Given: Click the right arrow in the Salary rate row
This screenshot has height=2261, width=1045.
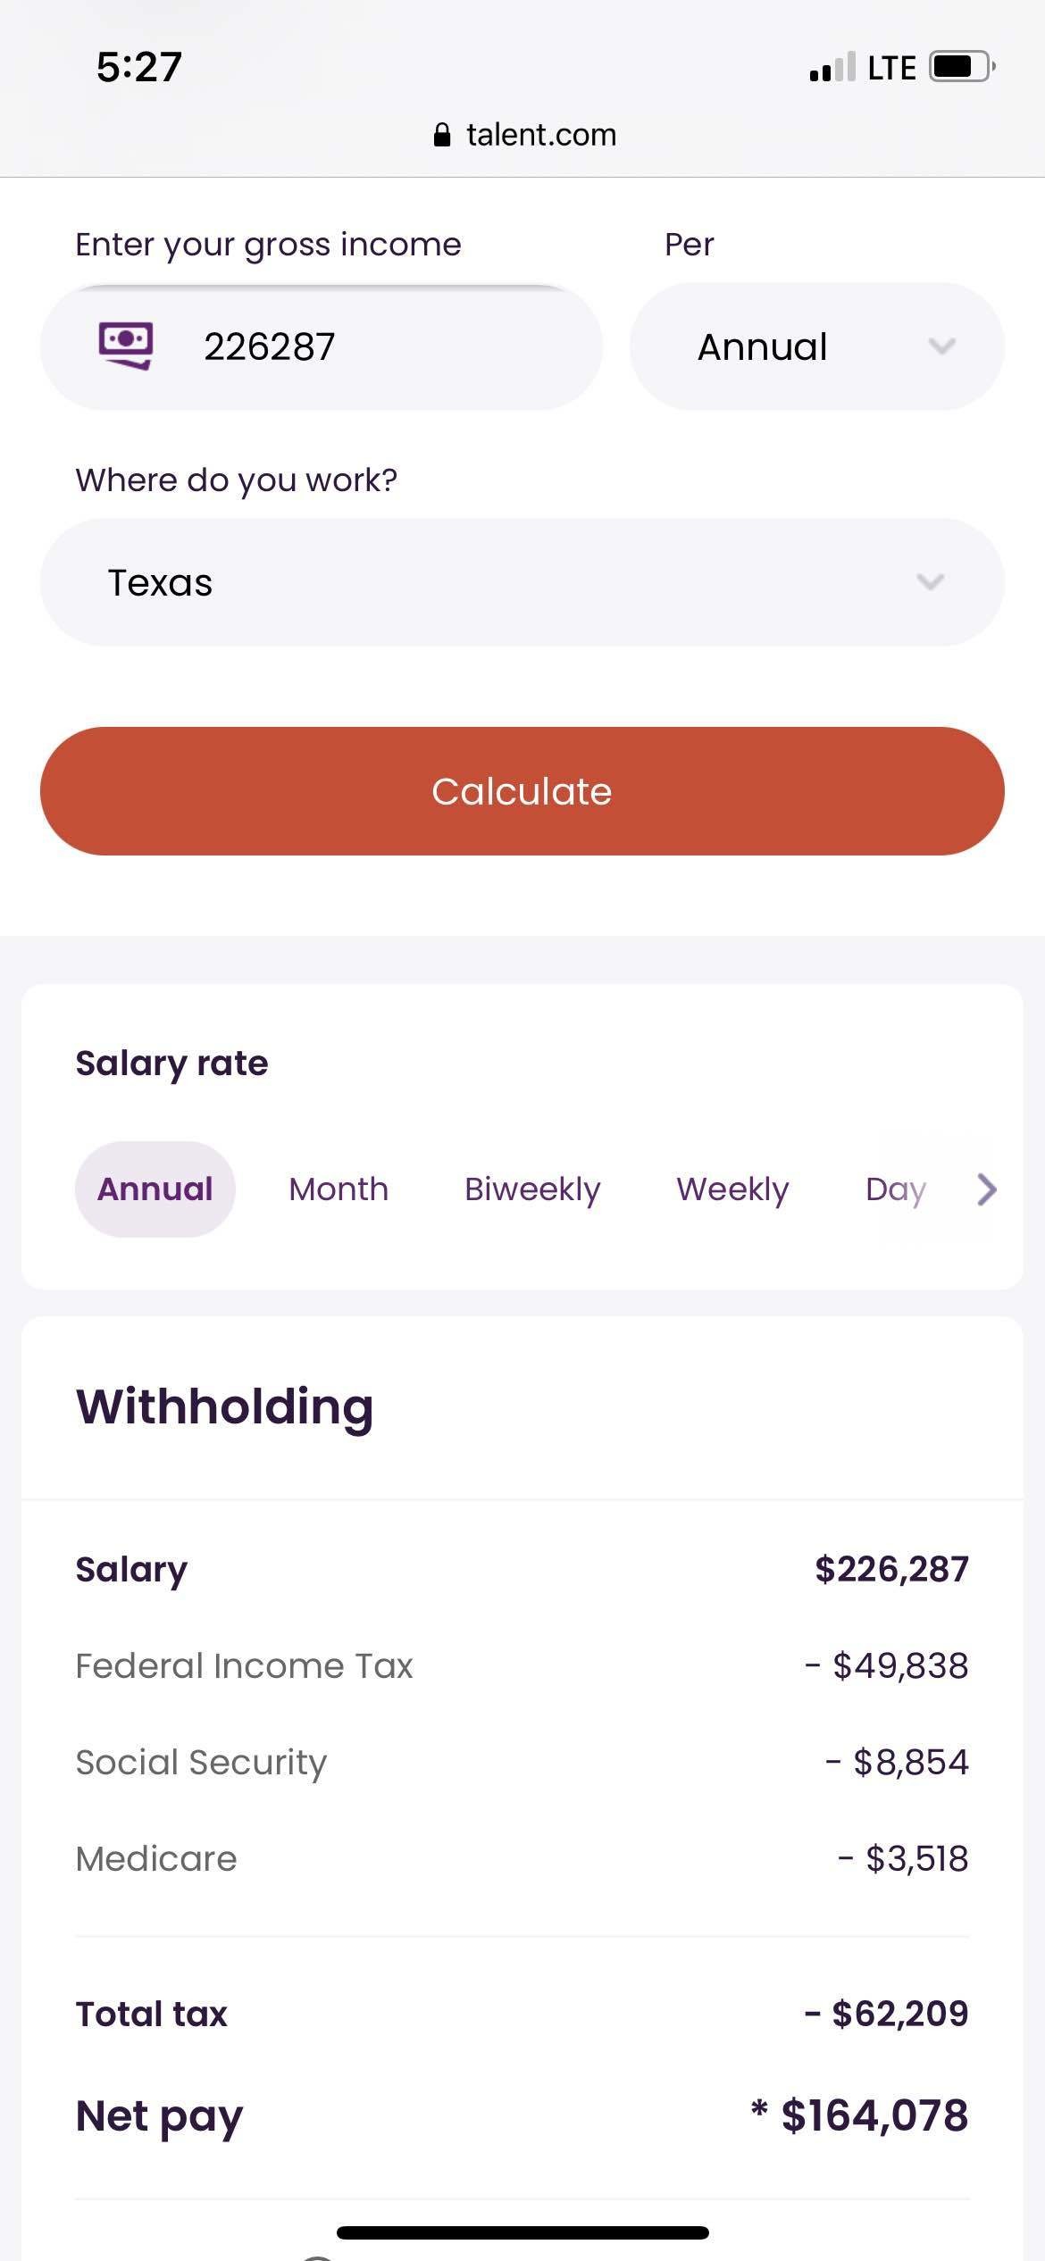Looking at the screenshot, I should (985, 1189).
